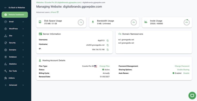Click the Statistics bar chart icon in sidebar
Viewport: 197px width, 101px height.
click(6, 64)
